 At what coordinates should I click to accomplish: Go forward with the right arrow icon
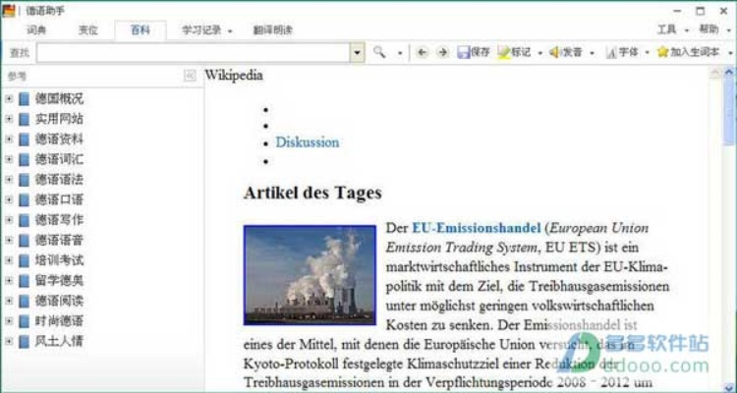coord(442,52)
